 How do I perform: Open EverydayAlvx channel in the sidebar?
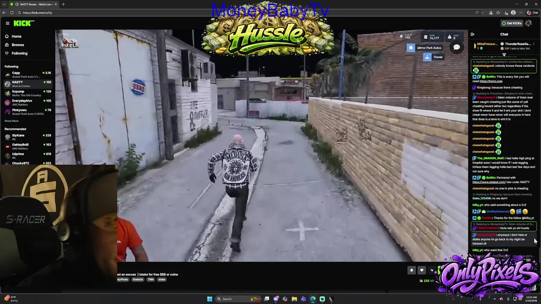point(27,103)
